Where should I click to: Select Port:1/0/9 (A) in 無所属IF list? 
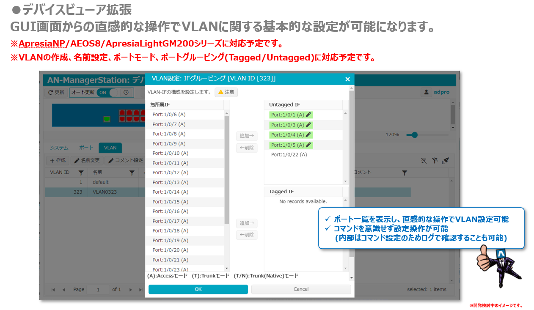coord(184,144)
